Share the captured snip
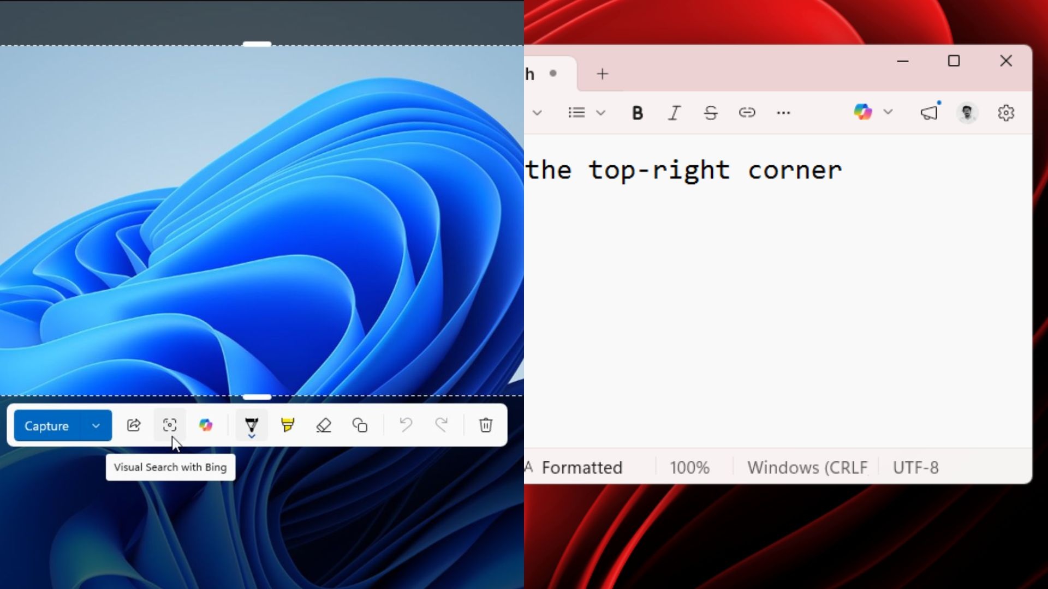 click(134, 425)
